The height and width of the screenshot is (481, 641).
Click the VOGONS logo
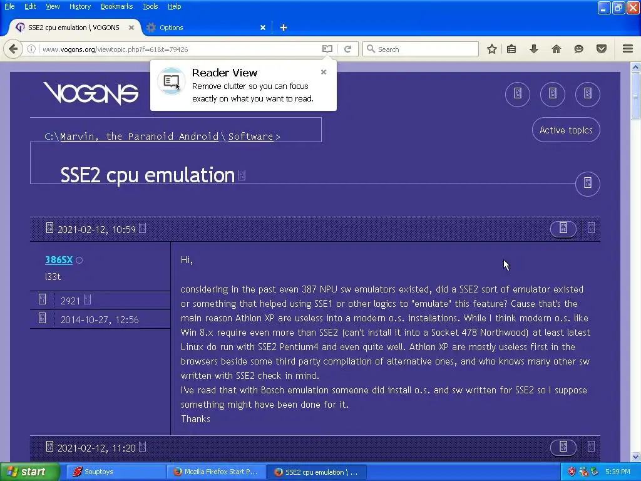point(91,93)
